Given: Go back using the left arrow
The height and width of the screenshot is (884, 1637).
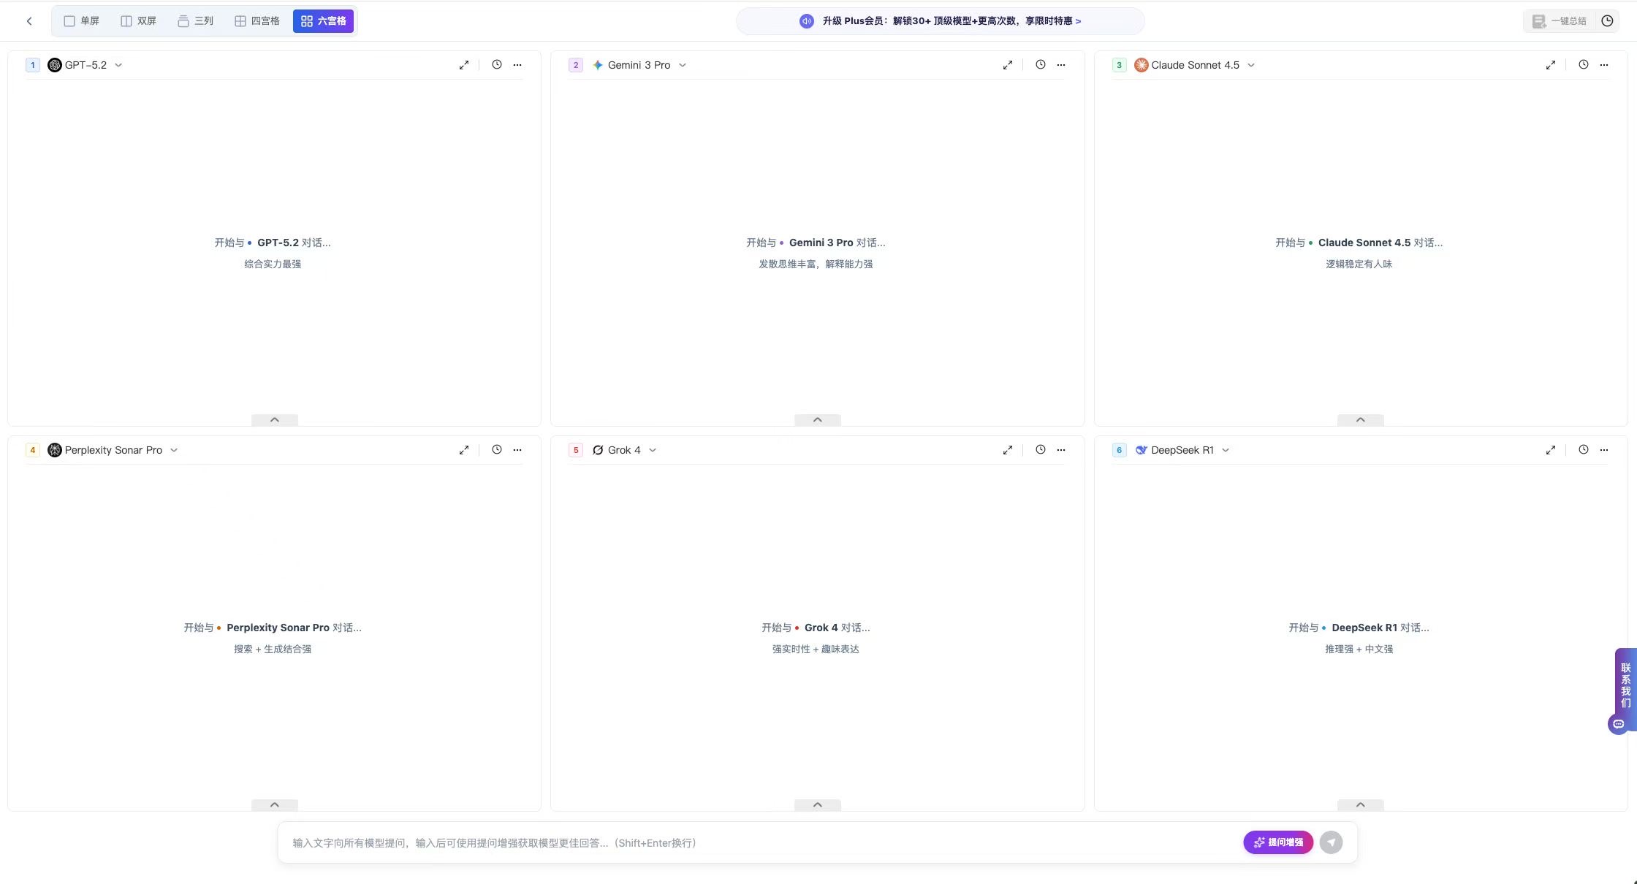Looking at the screenshot, I should (29, 21).
